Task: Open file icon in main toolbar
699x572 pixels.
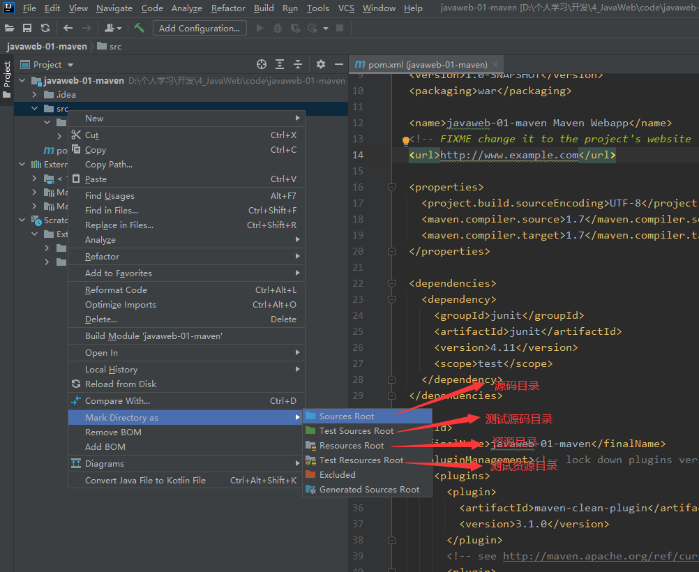Action: (x=9, y=28)
